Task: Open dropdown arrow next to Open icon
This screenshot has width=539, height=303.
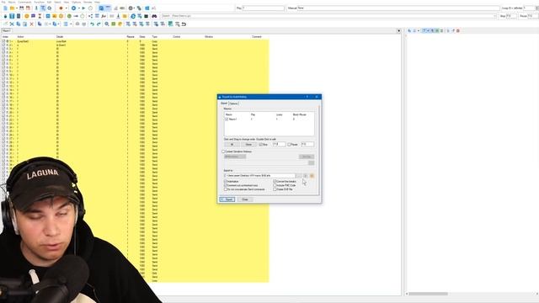Action: click(x=16, y=8)
